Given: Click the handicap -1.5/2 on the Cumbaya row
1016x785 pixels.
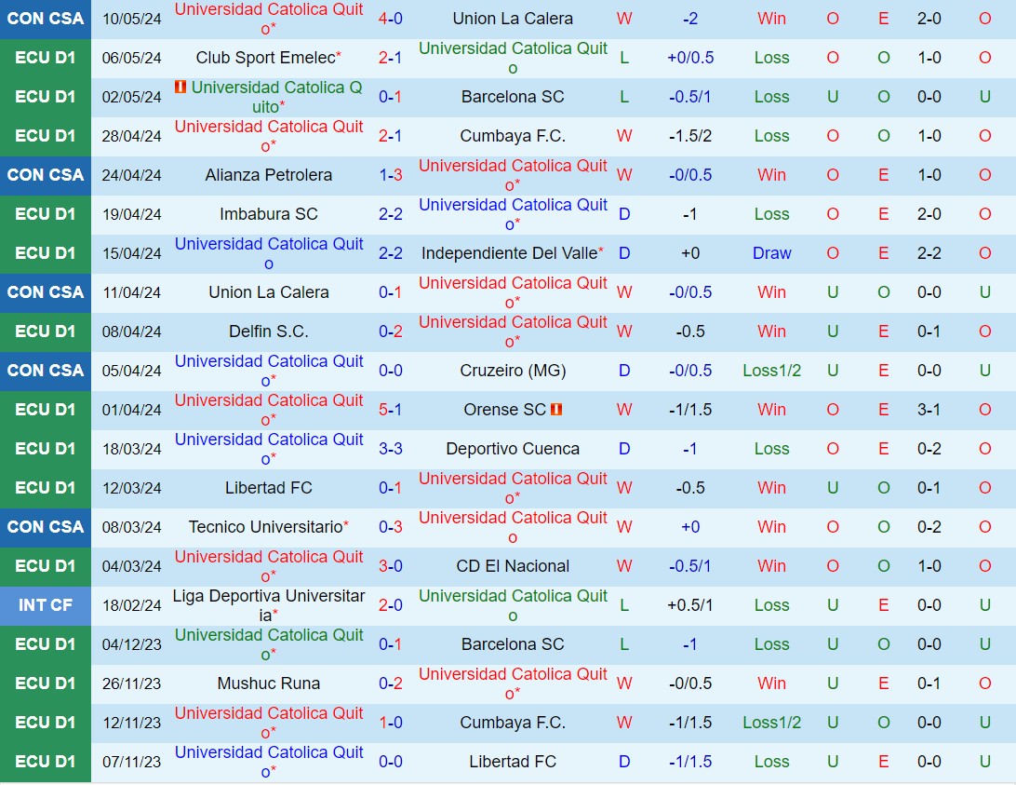Looking at the screenshot, I should (690, 136).
